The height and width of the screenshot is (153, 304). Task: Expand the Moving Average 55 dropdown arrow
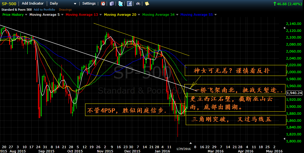pyautogui.click(x=215, y=15)
